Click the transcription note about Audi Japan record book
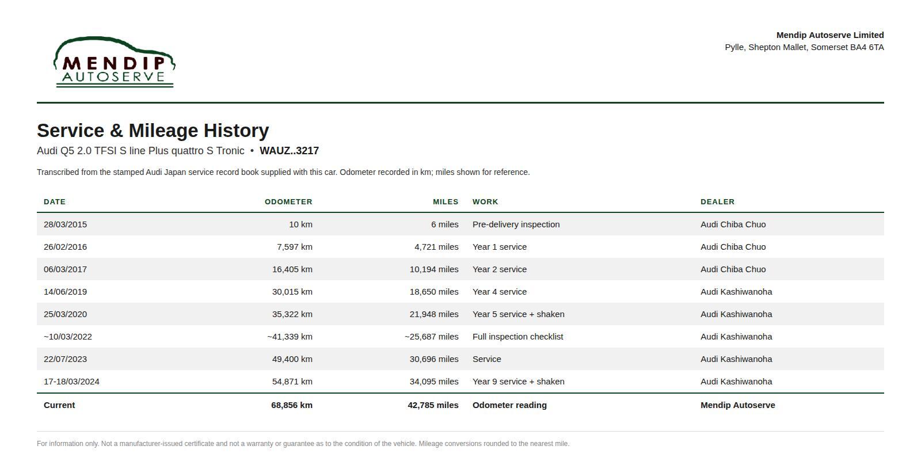The height and width of the screenshot is (465, 921). (x=283, y=172)
